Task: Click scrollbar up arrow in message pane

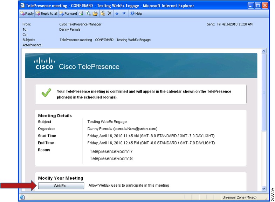Action: click(264, 51)
